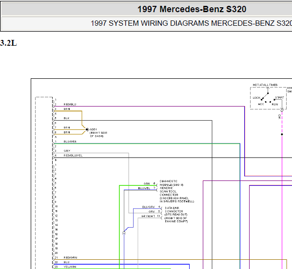Click the junction dot on the violet wire

[282, 134]
